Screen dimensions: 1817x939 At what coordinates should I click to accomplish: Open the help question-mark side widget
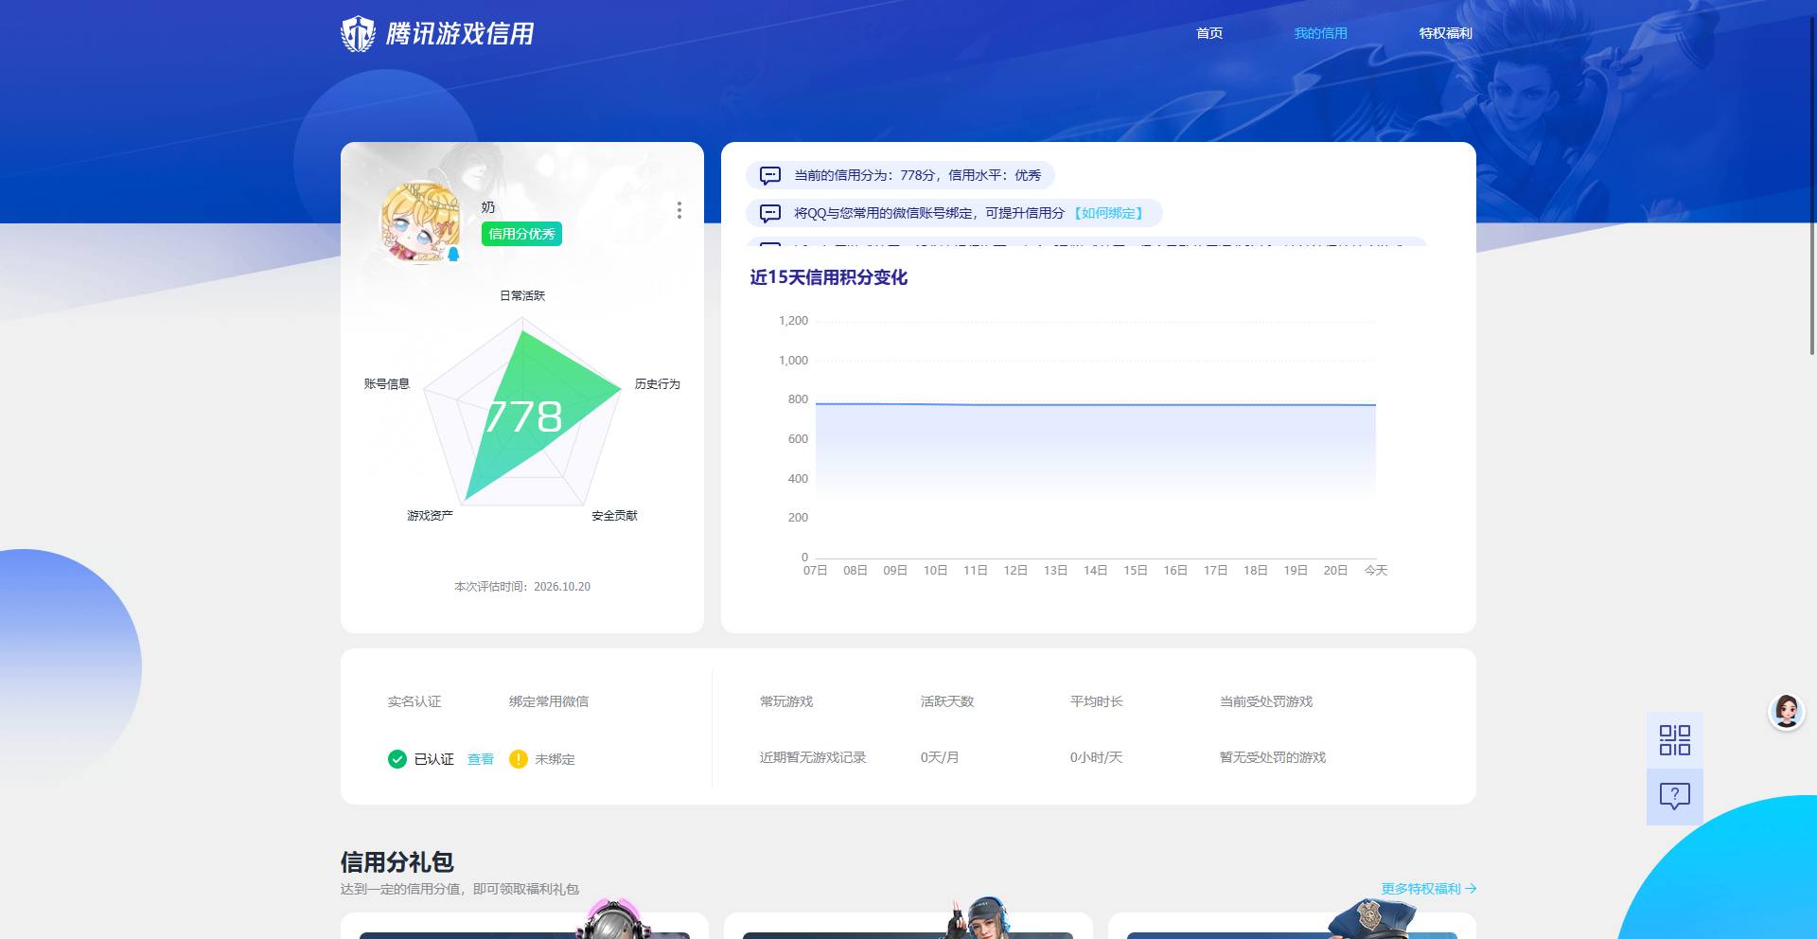pyautogui.click(x=1674, y=796)
